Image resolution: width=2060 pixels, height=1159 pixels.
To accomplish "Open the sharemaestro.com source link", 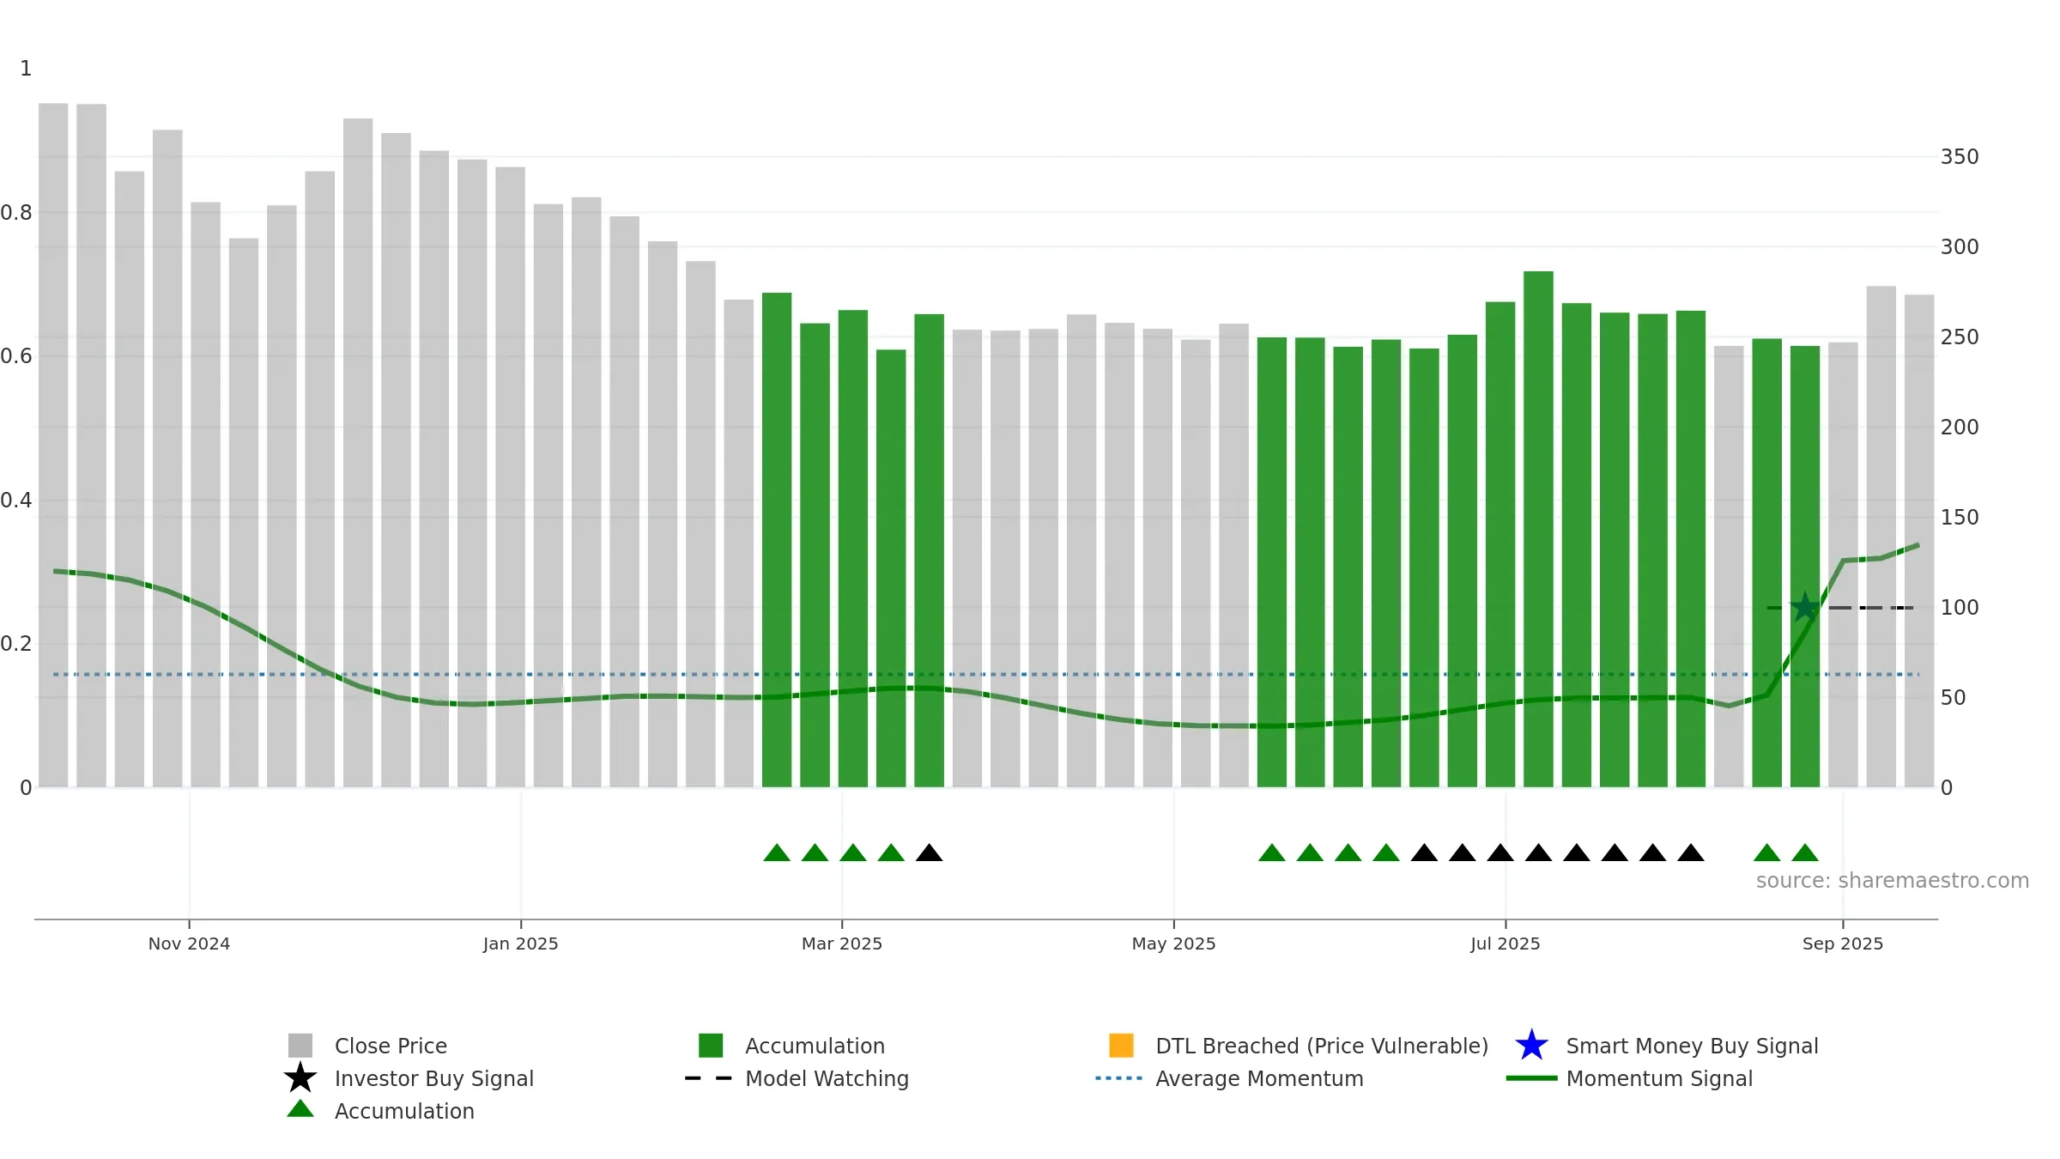I will 1893,881.
